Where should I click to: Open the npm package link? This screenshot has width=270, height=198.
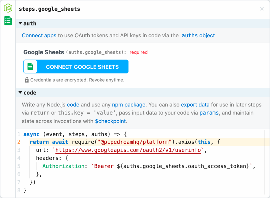click(x=129, y=105)
